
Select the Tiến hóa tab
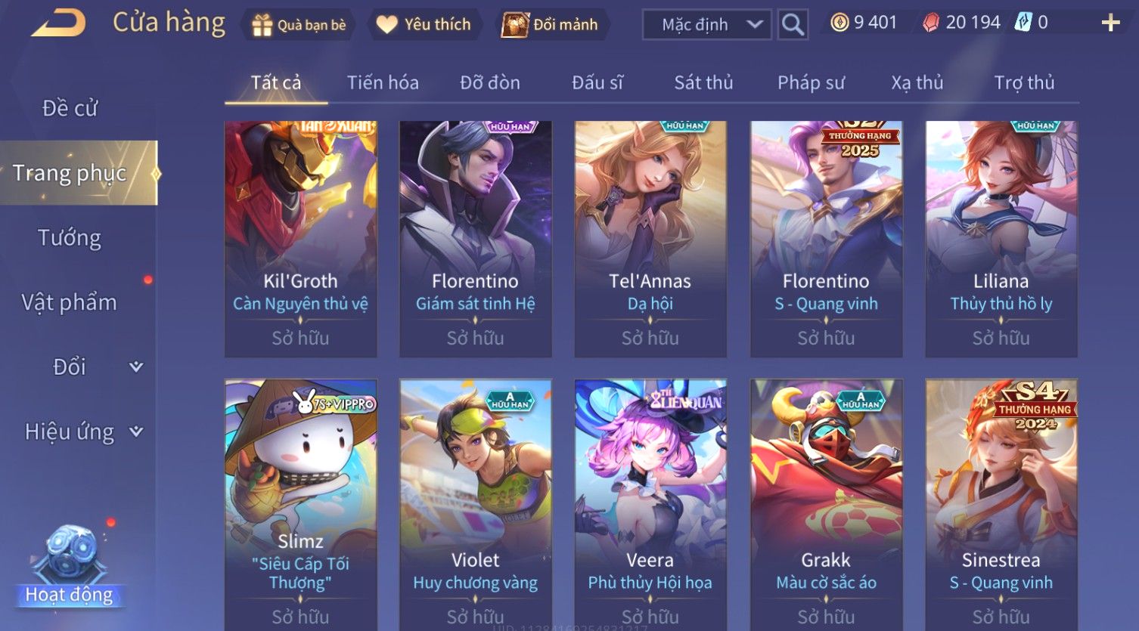tap(383, 82)
